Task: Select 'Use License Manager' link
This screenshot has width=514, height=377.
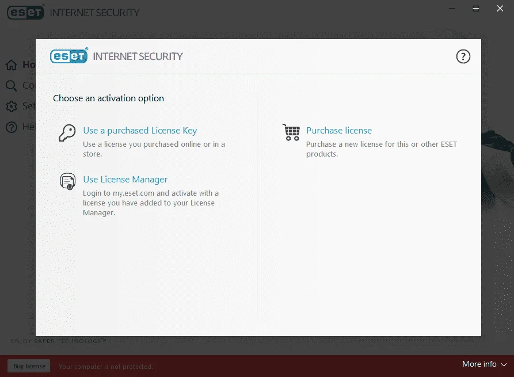Action: (125, 180)
